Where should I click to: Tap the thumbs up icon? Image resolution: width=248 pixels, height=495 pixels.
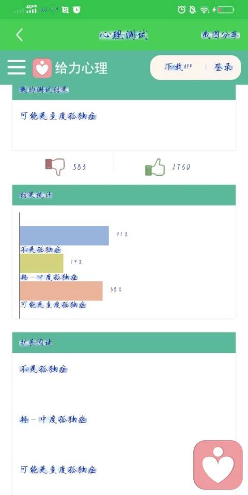(x=155, y=167)
